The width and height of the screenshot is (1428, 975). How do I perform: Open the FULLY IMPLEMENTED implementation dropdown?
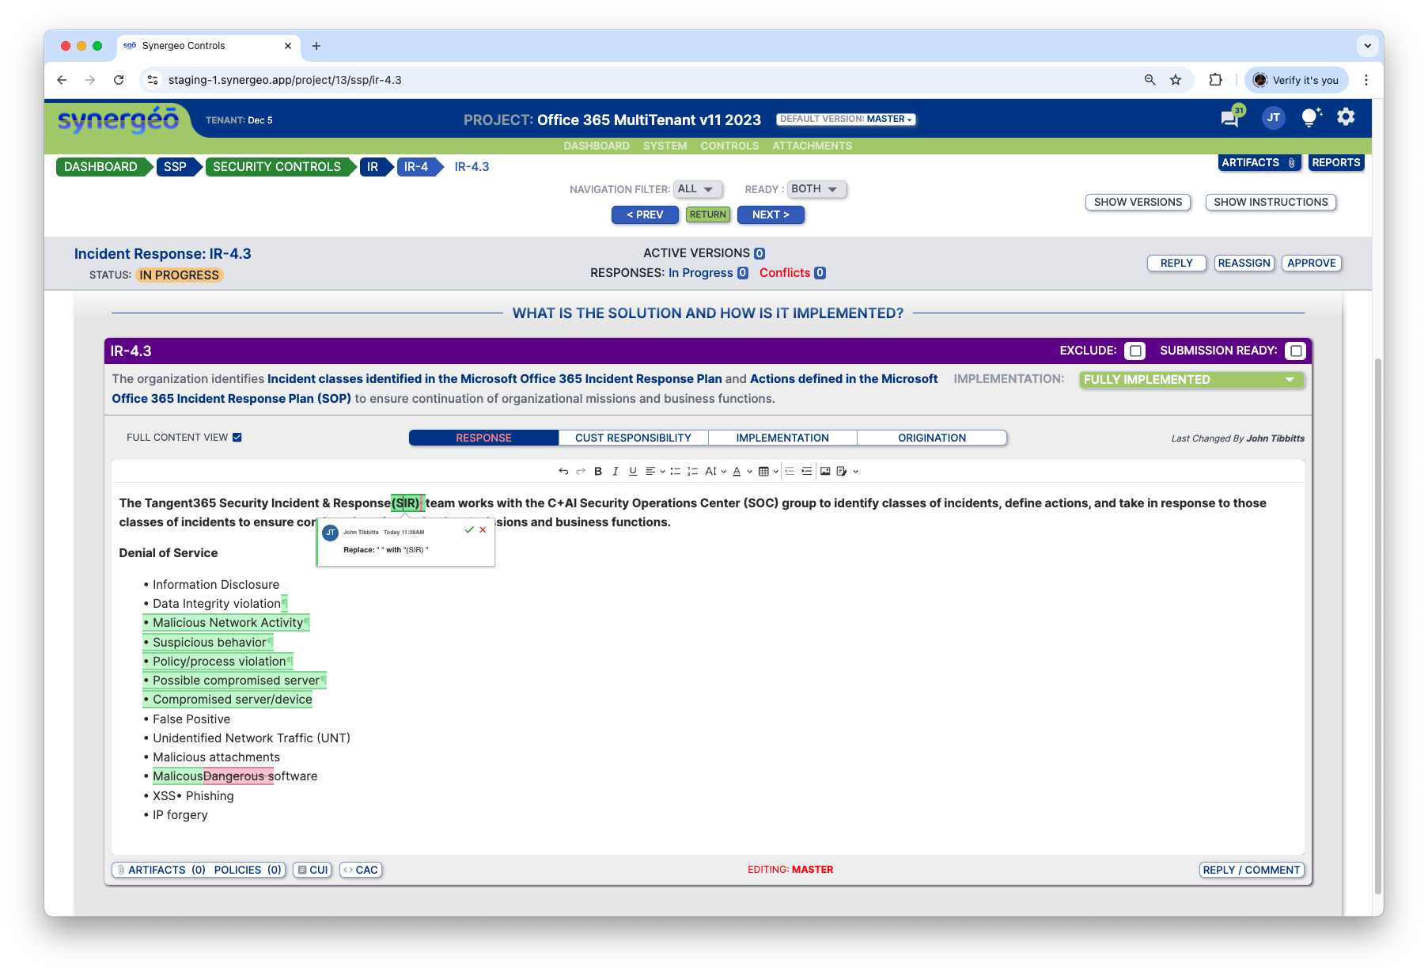coord(1191,380)
